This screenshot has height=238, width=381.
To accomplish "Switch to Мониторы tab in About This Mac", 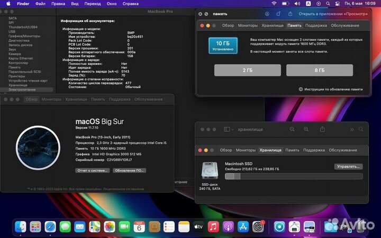I will point(51,99).
